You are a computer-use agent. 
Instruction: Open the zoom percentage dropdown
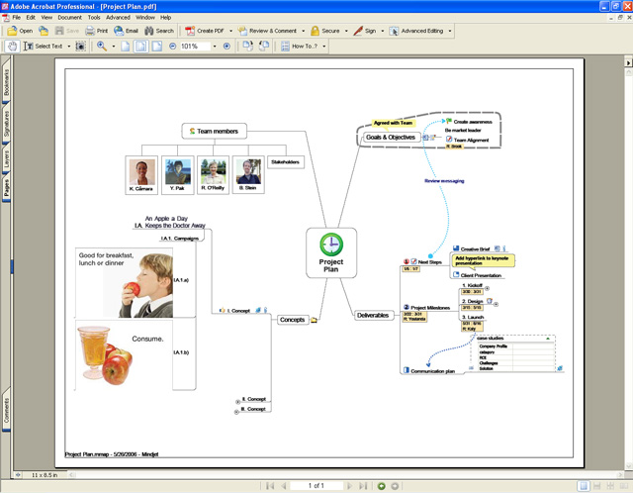click(x=212, y=46)
